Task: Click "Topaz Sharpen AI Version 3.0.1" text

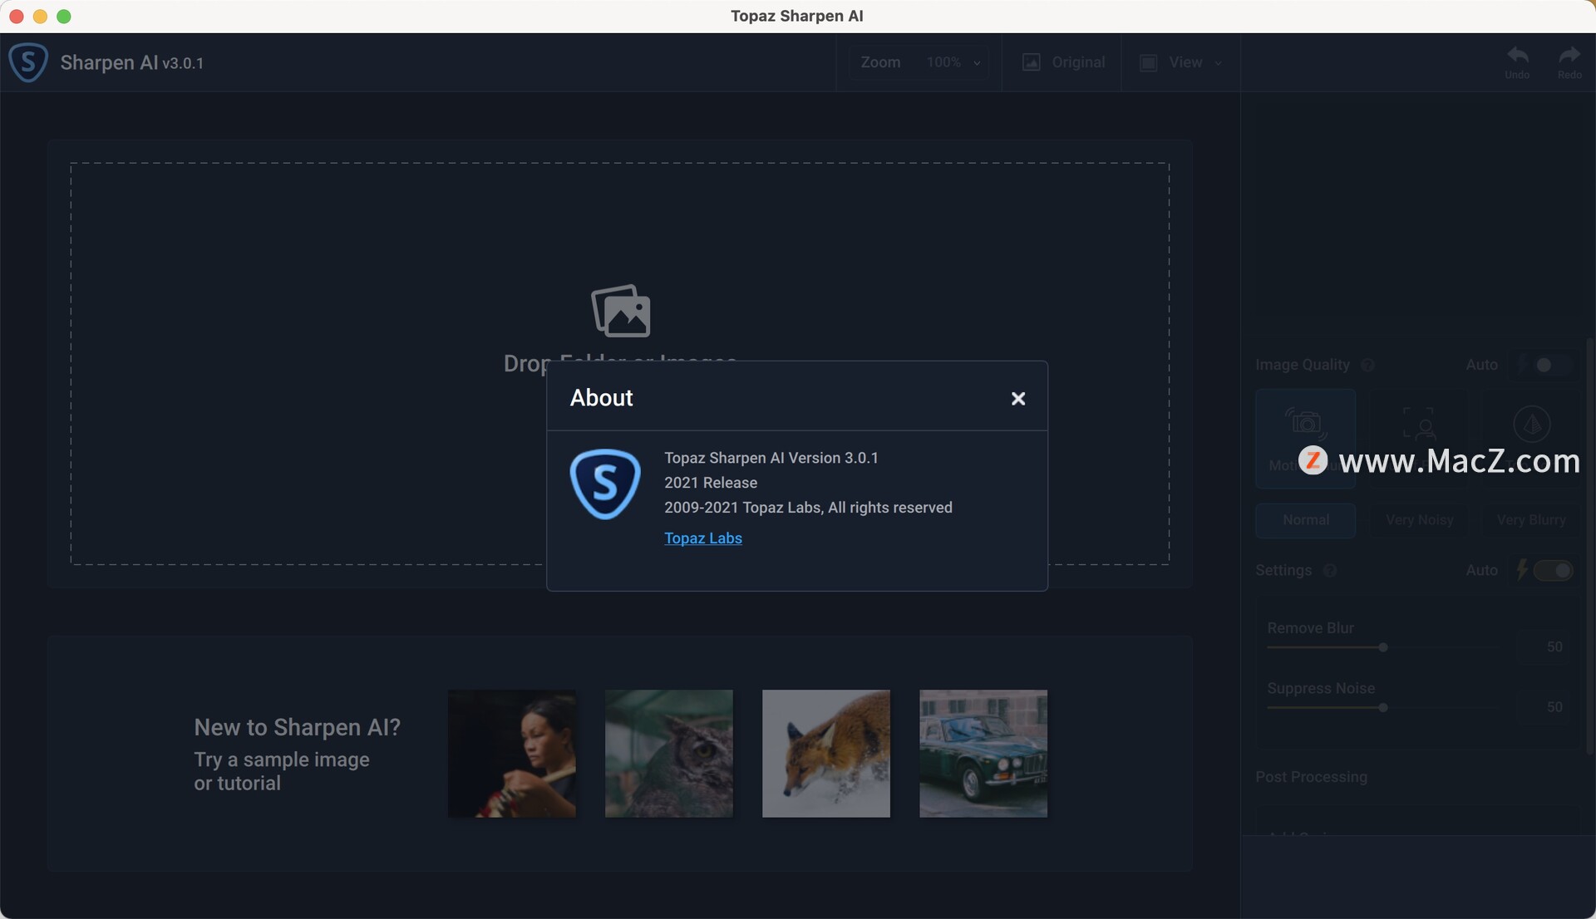Action: click(x=771, y=458)
